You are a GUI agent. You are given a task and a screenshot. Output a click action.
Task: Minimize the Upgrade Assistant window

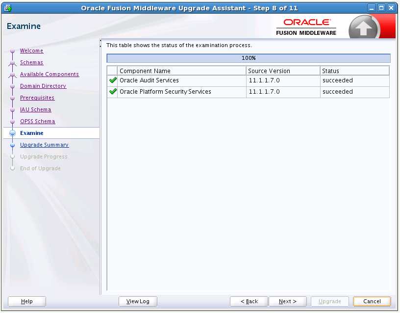click(x=372, y=8)
